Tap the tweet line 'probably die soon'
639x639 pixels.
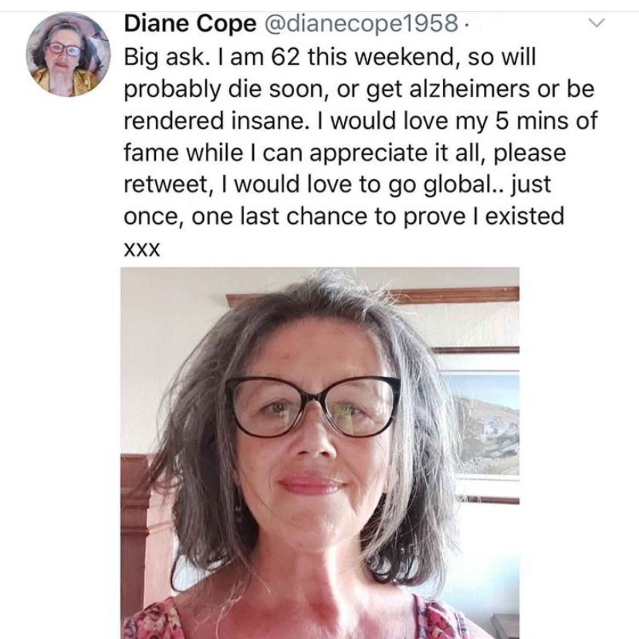359,90
